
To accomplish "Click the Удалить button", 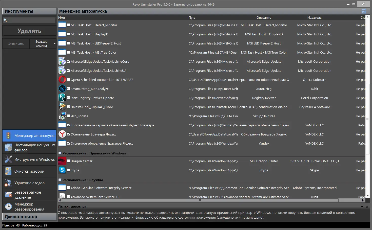I will (29, 31).
